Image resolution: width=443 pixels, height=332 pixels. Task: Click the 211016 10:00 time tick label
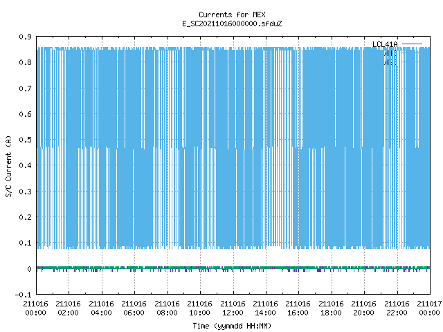click(x=199, y=308)
